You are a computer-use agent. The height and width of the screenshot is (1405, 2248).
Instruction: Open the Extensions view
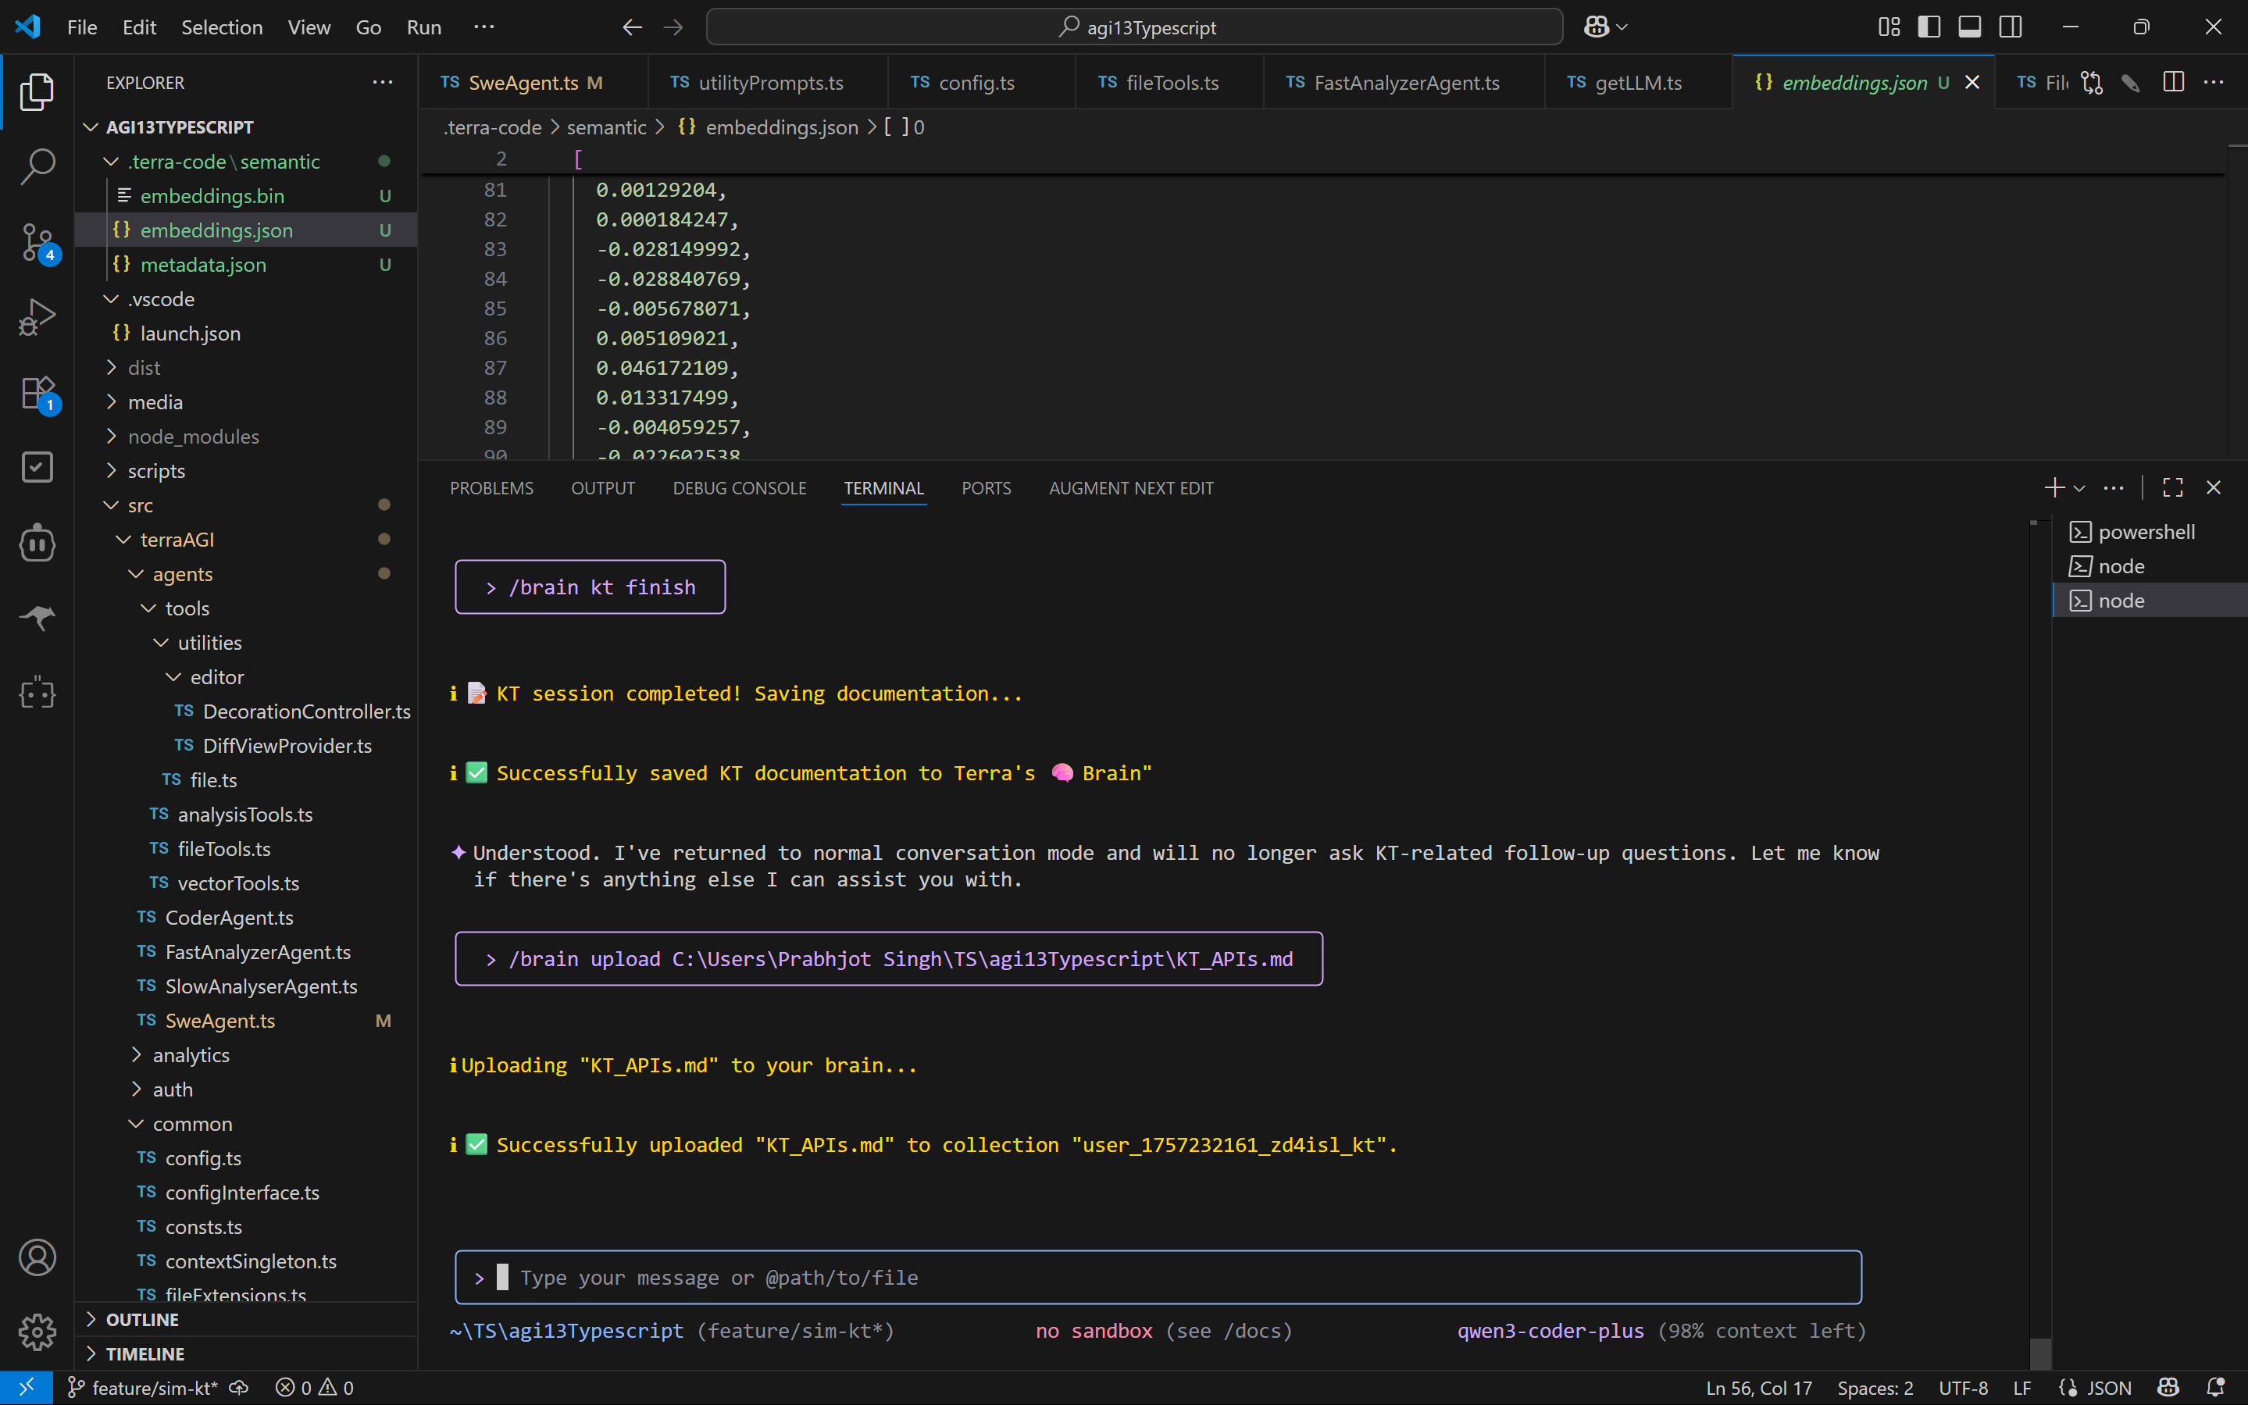click(x=37, y=393)
